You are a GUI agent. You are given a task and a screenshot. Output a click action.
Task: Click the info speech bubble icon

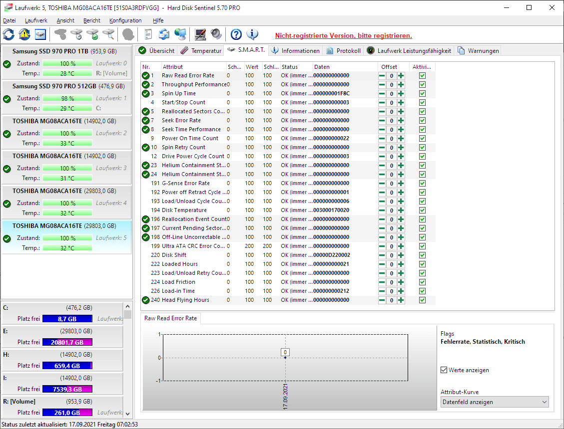pyautogui.click(x=252, y=34)
